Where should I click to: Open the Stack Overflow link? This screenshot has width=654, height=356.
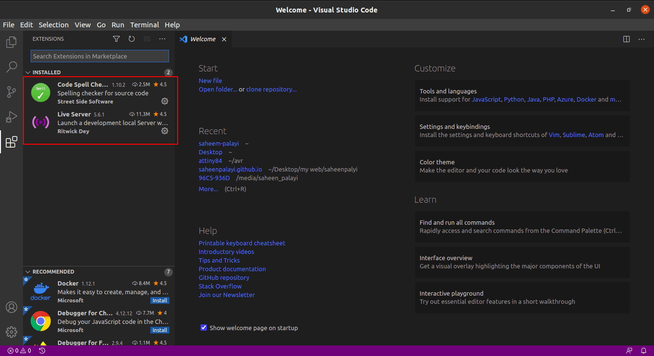[220, 286]
